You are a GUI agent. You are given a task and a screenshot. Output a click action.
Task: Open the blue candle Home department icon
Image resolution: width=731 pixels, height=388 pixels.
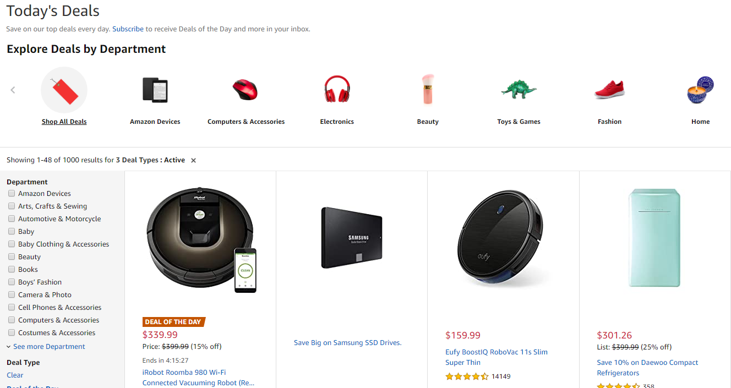coord(700,90)
